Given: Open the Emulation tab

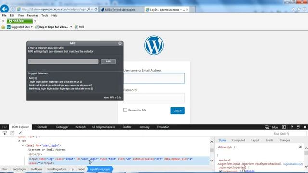Looking at the screenshot, I should [163, 127].
